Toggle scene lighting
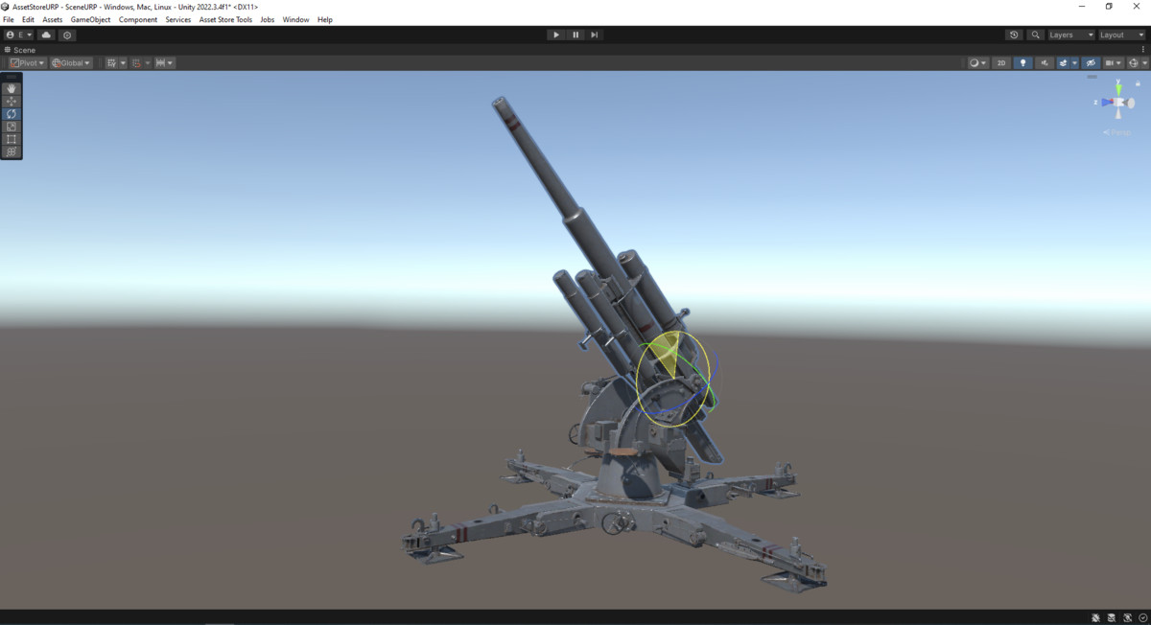Screen dimensions: 1151x625 click(x=1022, y=62)
